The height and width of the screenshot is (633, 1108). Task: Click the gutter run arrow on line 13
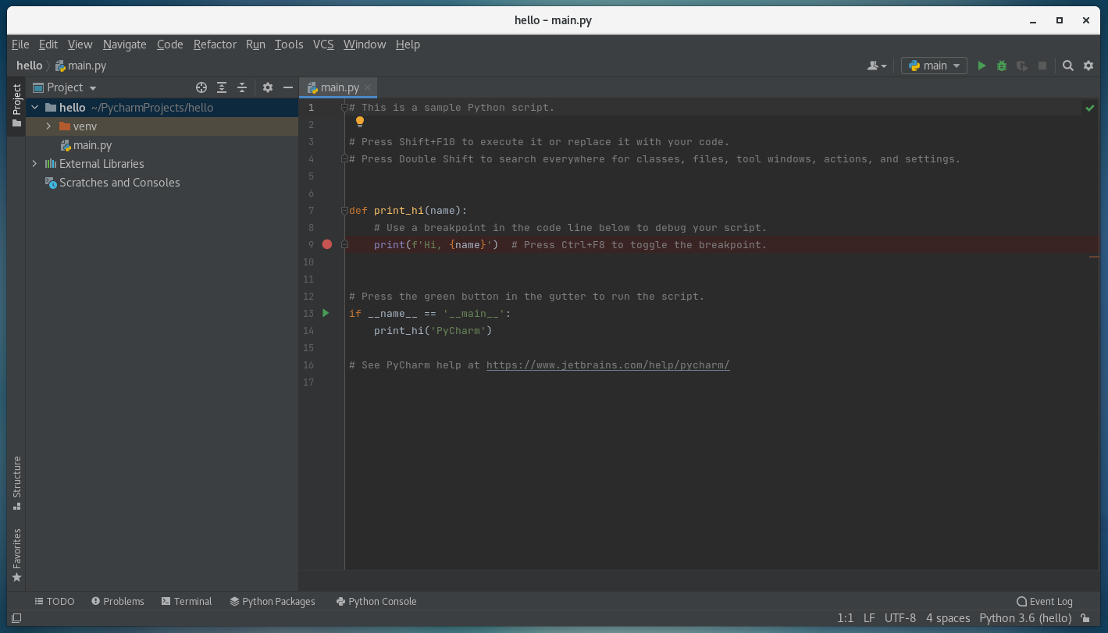326,313
